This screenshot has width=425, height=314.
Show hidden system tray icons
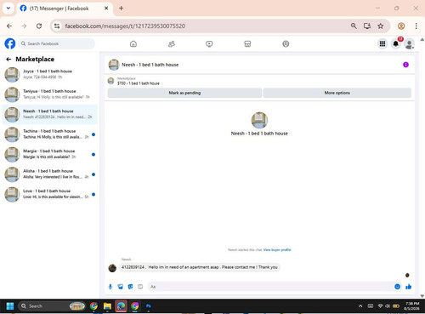[x=360, y=306]
